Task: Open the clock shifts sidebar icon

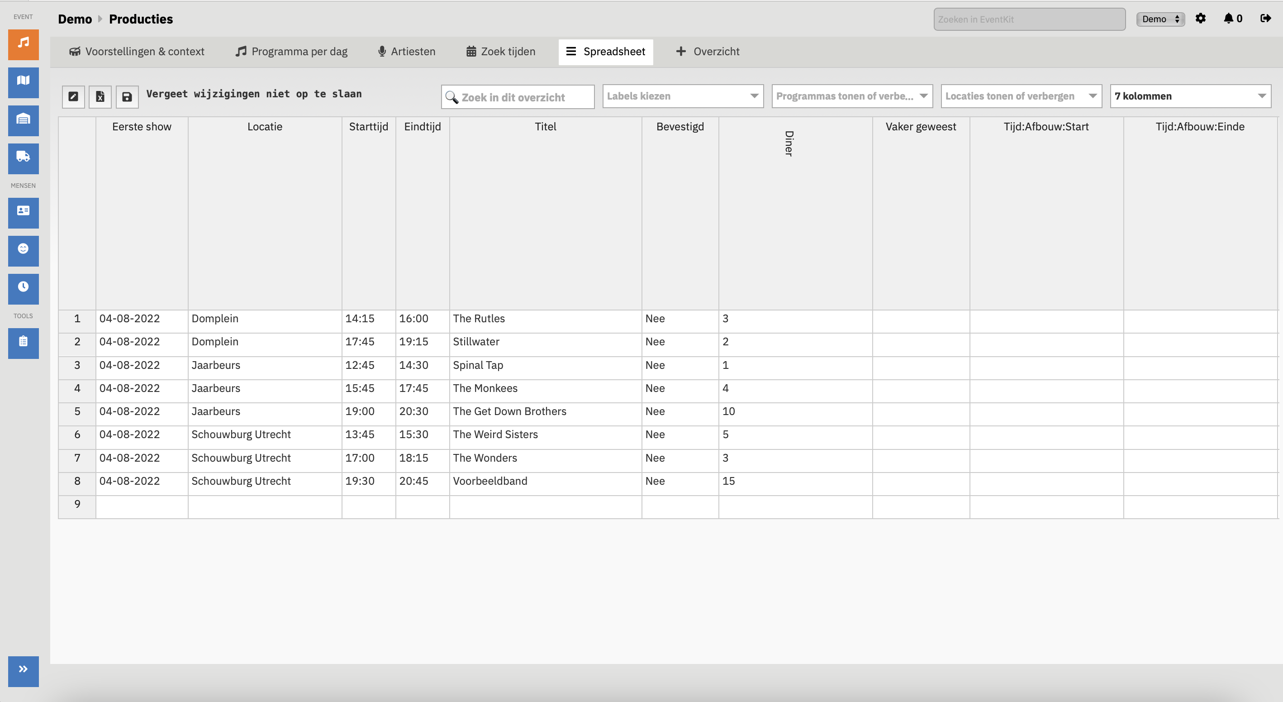Action: (23, 288)
